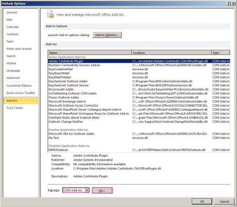Click the GROOVEEX.DLL location cell
237x207 pixels.
tap(170, 113)
